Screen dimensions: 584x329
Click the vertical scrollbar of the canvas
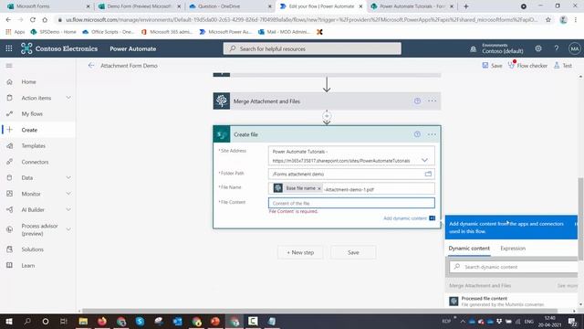pyautogui.click(x=580, y=219)
